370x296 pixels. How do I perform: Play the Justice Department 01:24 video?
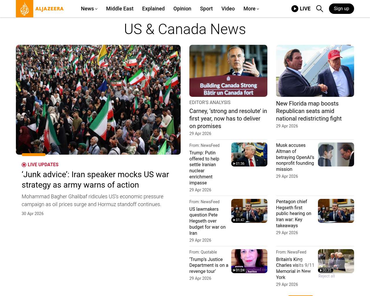pos(249,261)
